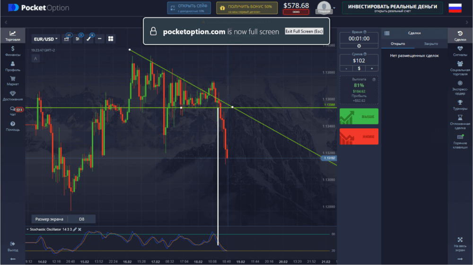Switch expiration time mode via clock icon
This screenshot has height=265, width=473.
tap(359, 46)
